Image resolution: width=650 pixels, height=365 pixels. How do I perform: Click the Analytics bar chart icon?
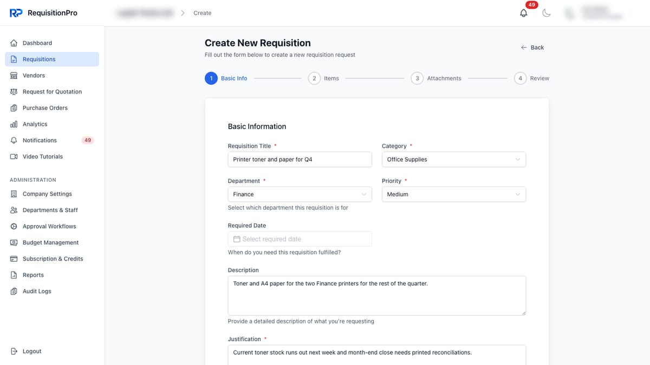click(x=14, y=124)
